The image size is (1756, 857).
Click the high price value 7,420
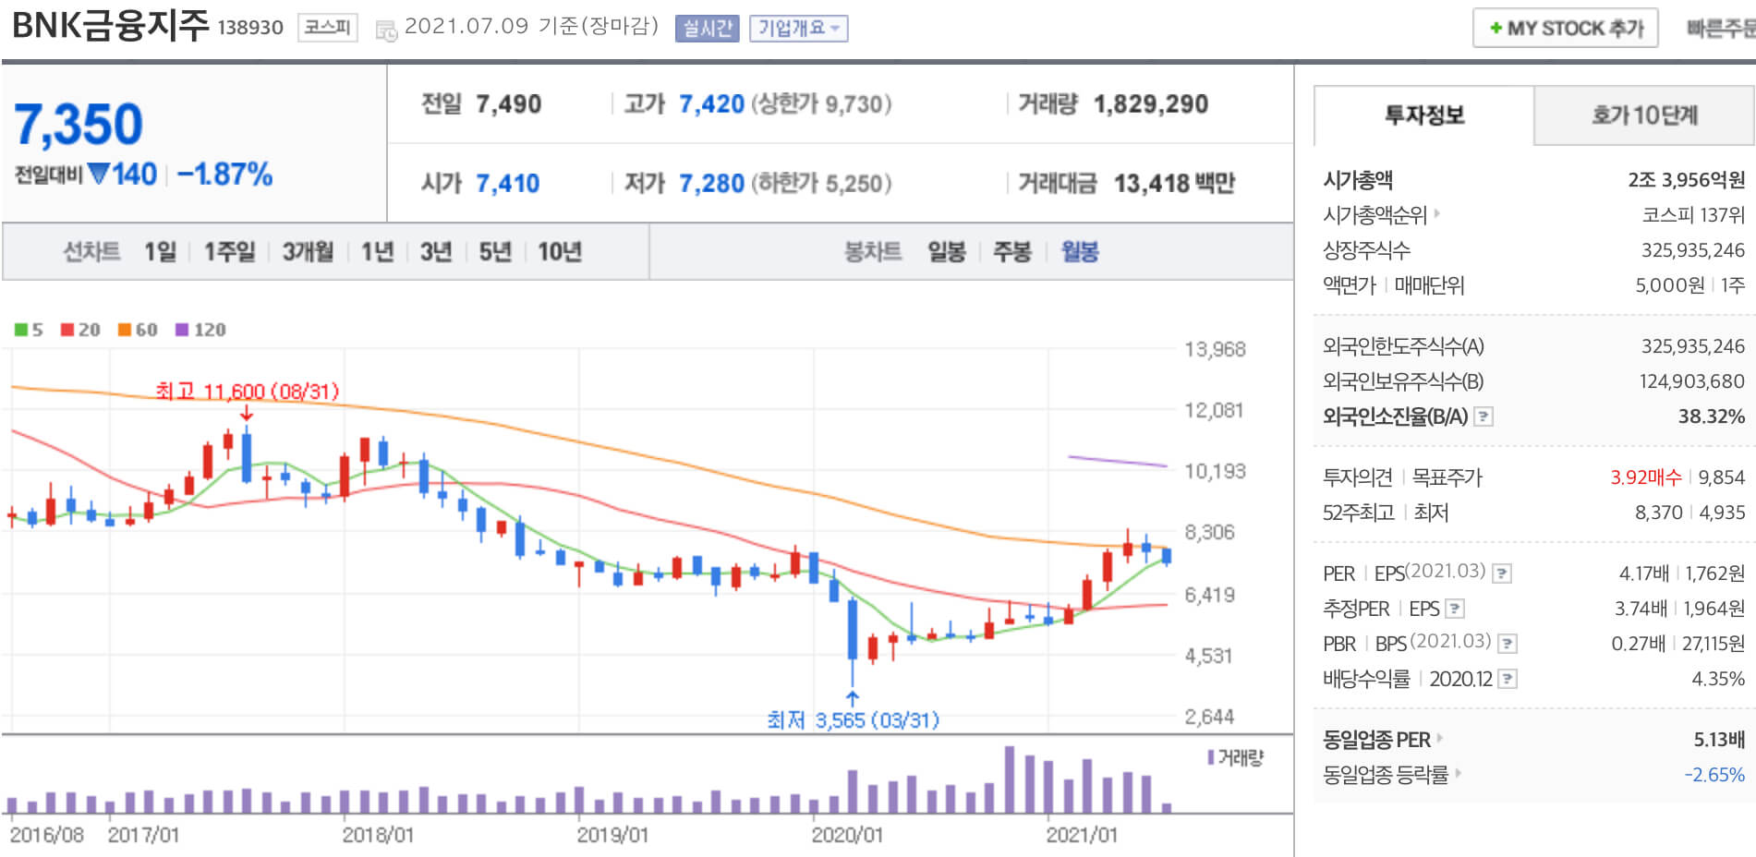[x=711, y=104]
